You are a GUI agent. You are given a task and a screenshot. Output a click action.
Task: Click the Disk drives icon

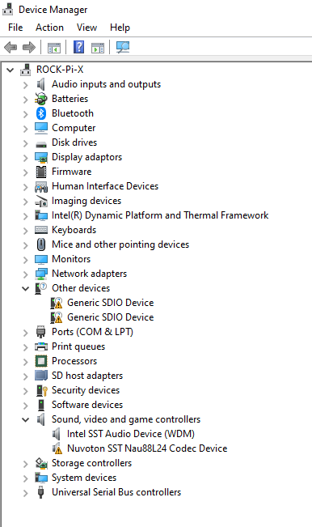[41, 144]
